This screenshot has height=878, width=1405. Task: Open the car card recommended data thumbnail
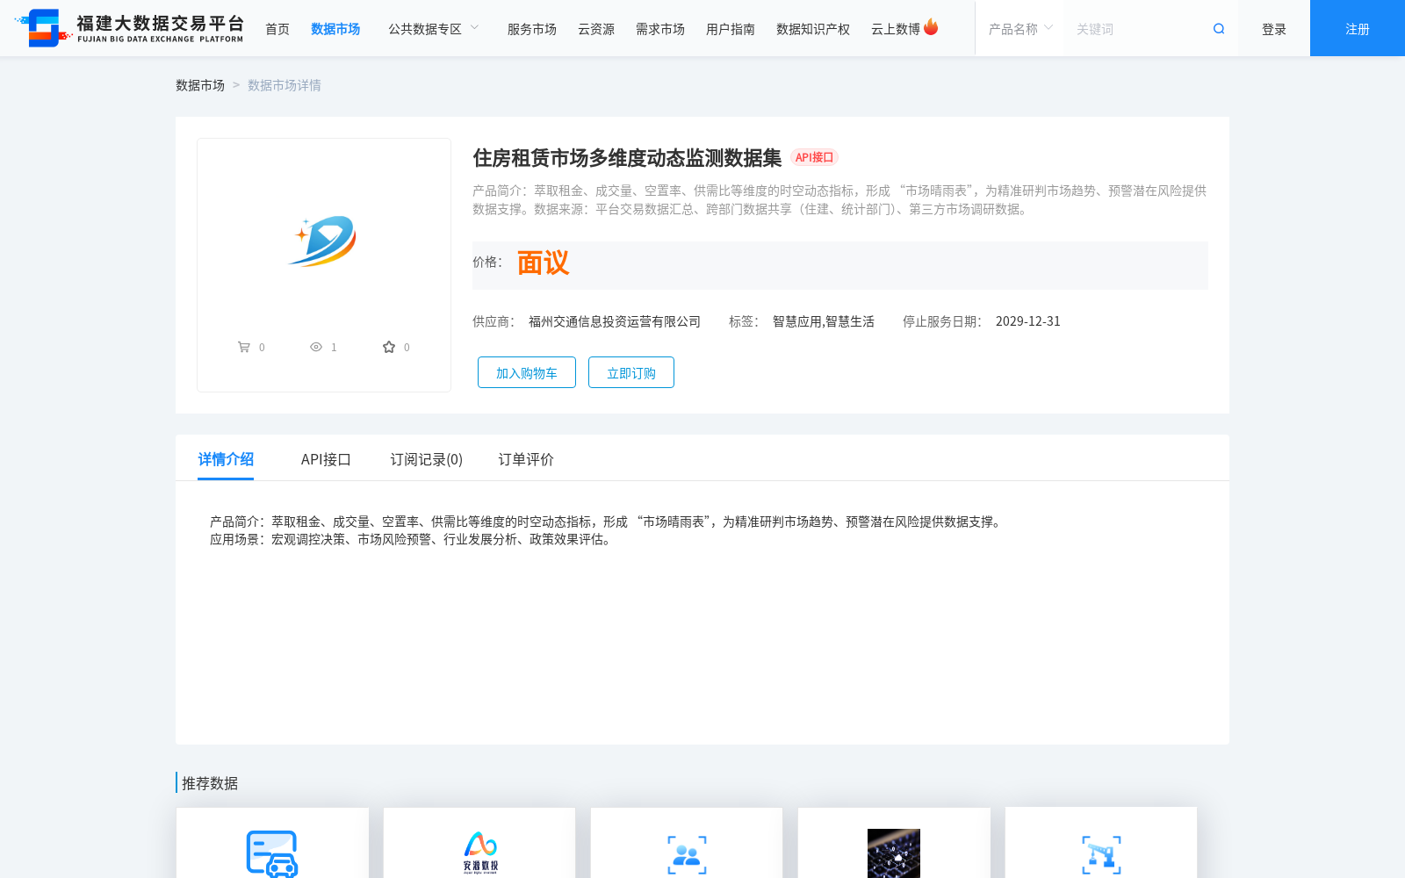(272, 853)
